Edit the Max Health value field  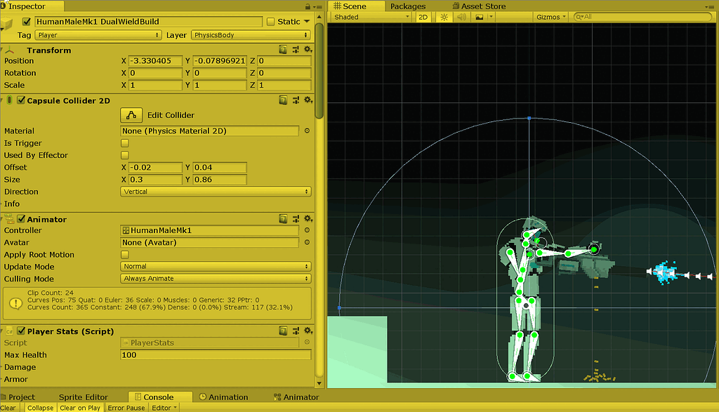(x=216, y=354)
